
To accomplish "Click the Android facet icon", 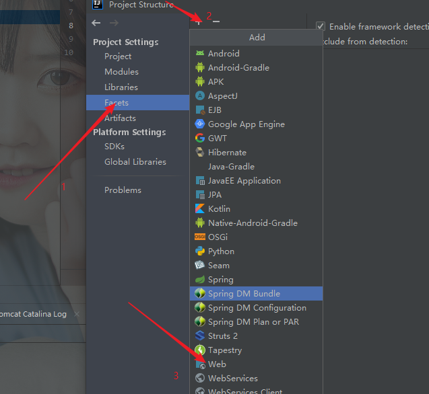I will (200, 53).
